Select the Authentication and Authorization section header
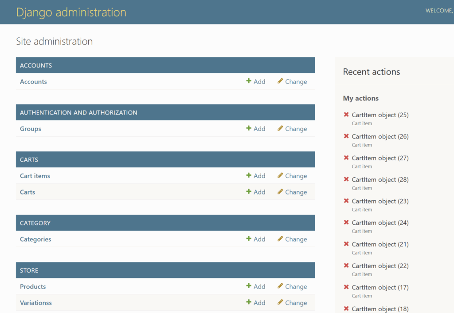The image size is (454, 313). pyautogui.click(x=78, y=113)
